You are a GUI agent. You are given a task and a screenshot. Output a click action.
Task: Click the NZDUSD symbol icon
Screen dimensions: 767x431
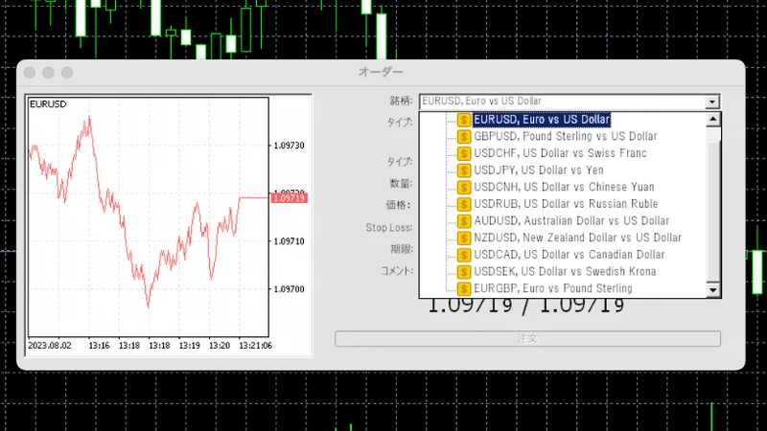coord(464,238)
